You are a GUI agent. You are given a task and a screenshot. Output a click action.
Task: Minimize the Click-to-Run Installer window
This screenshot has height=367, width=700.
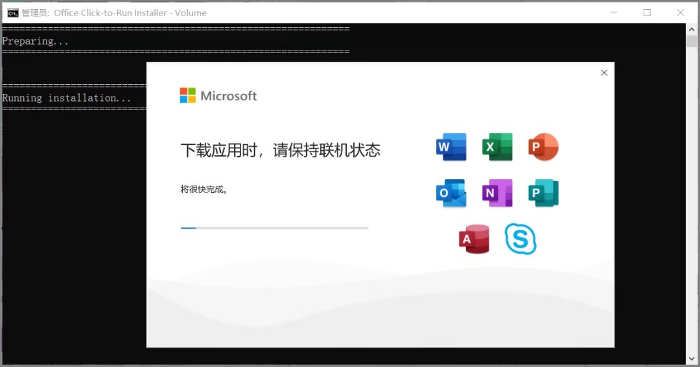coord(614,12)
